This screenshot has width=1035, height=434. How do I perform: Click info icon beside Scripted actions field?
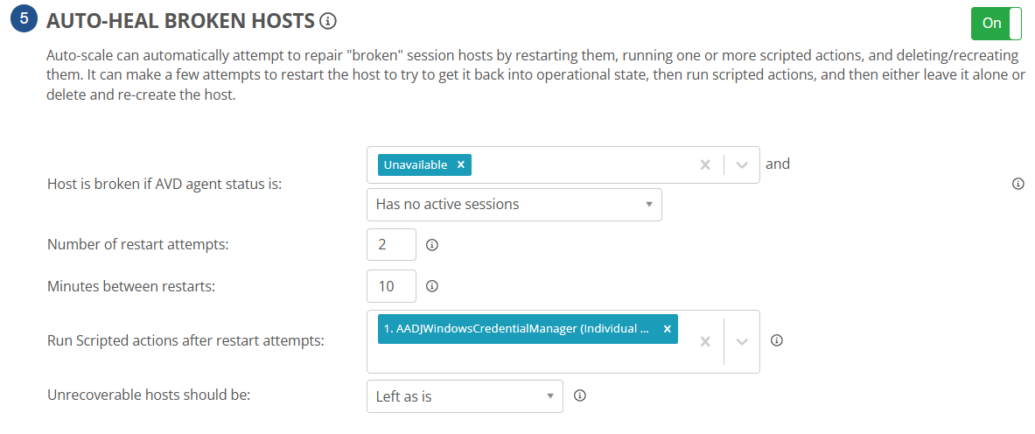(776, 340)
